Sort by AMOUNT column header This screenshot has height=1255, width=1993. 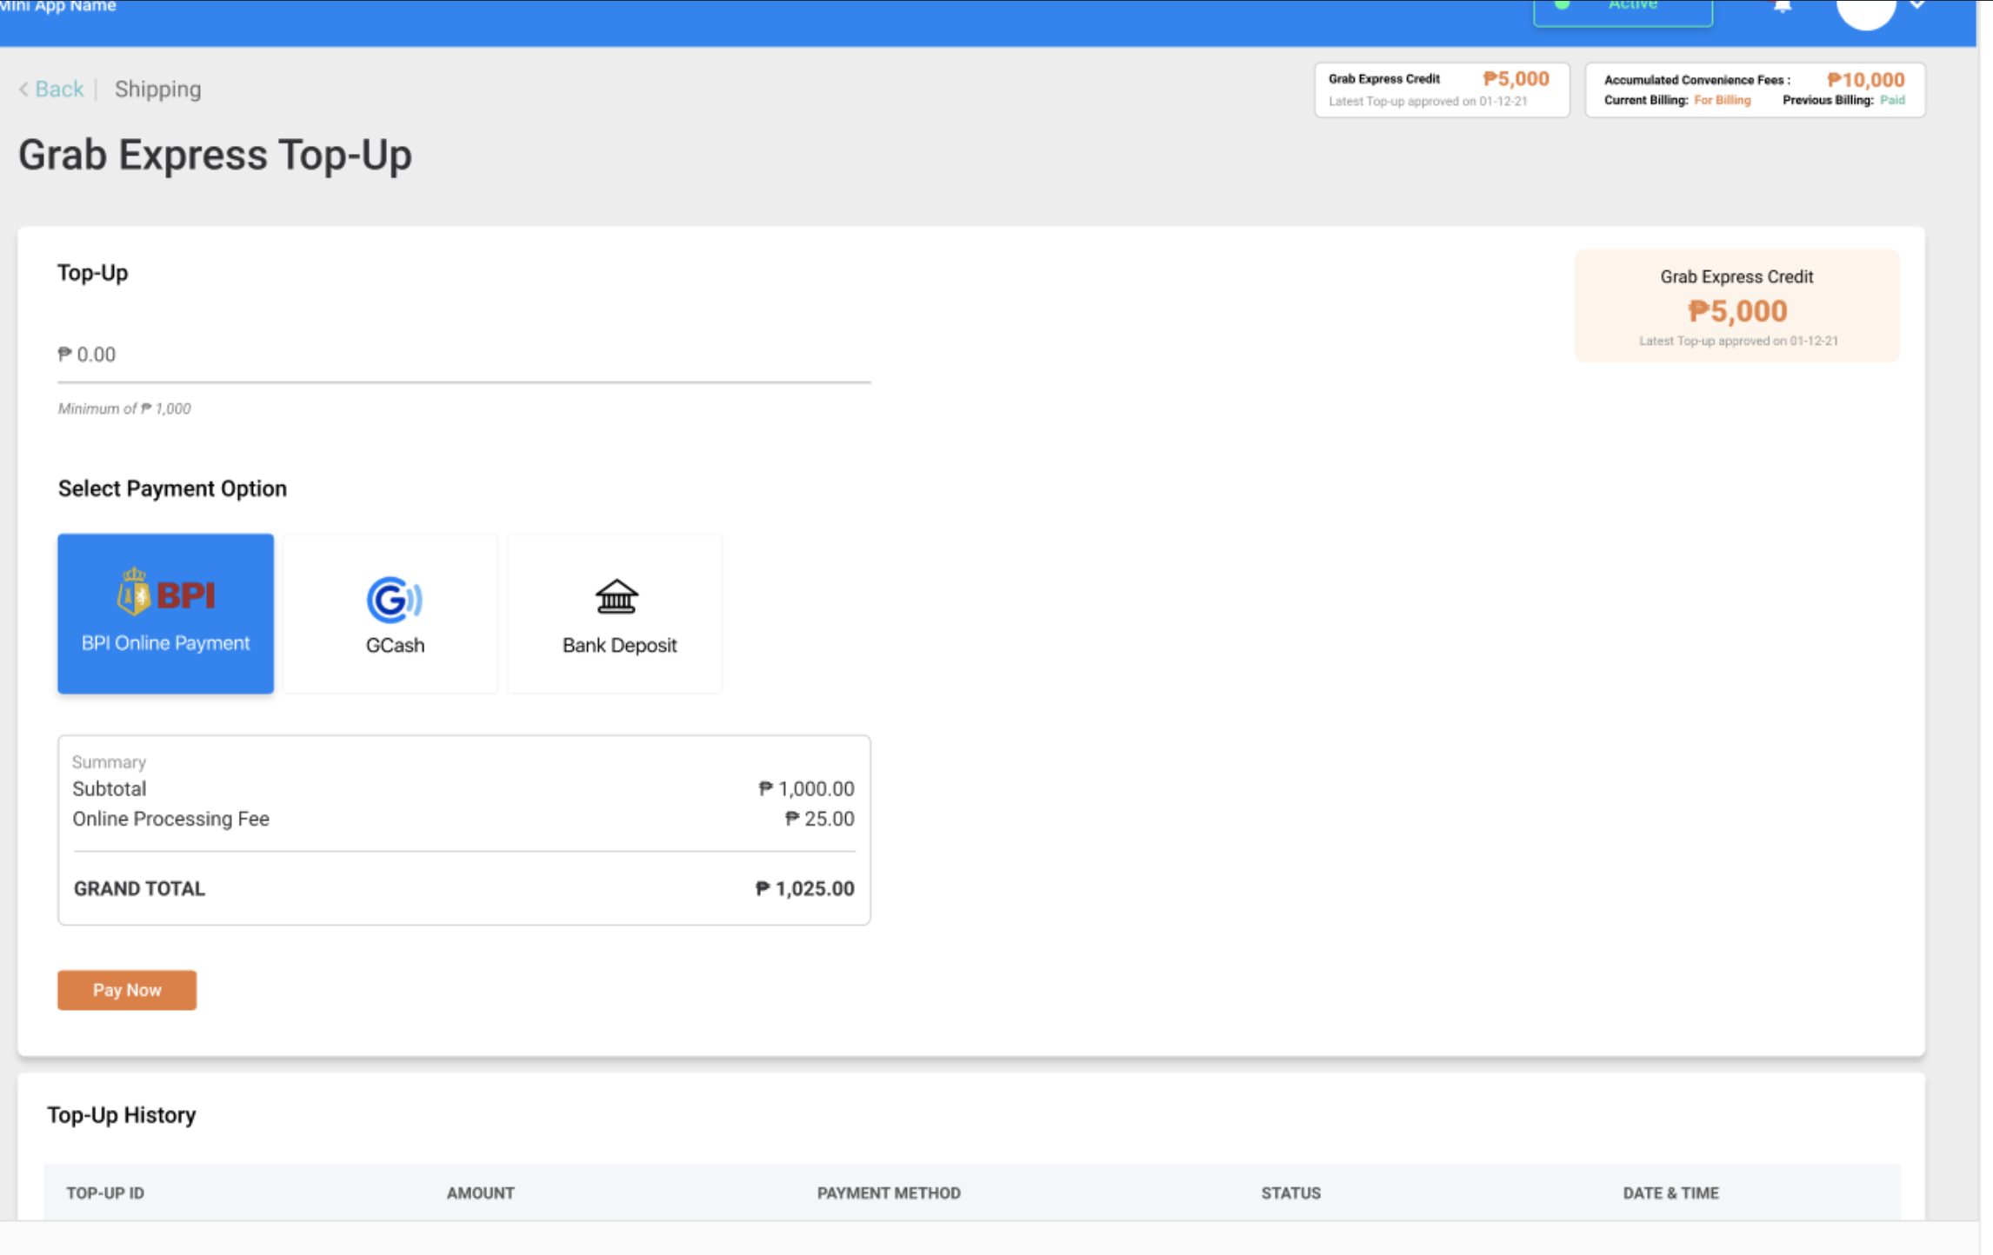pos(481,1192)
